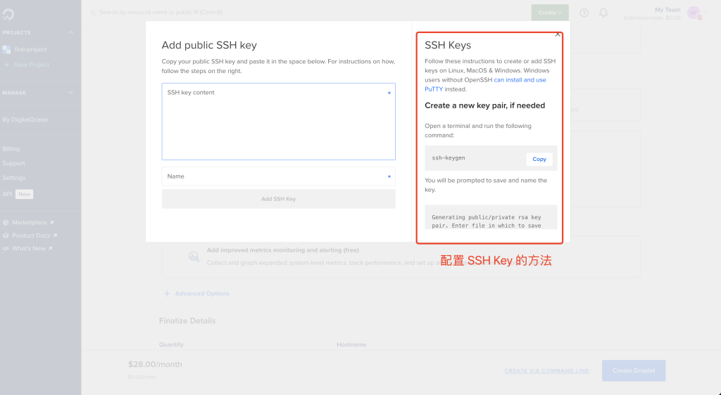Collapse the Projects section chevron
This screenshot has width=721, height=395.
71,32
